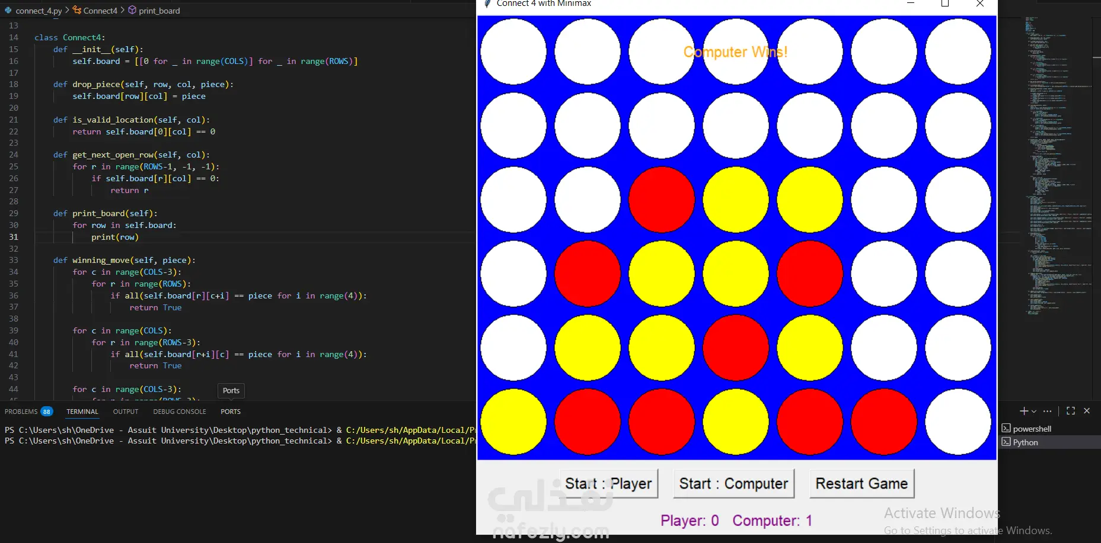This screenshot has height=543, width=1101.
Task: Click the Start : Player button
Action: point(608,484)
